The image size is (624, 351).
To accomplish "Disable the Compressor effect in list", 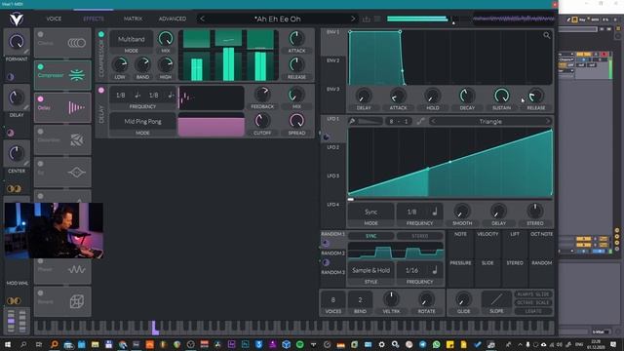I will click(x=41, y=67).
